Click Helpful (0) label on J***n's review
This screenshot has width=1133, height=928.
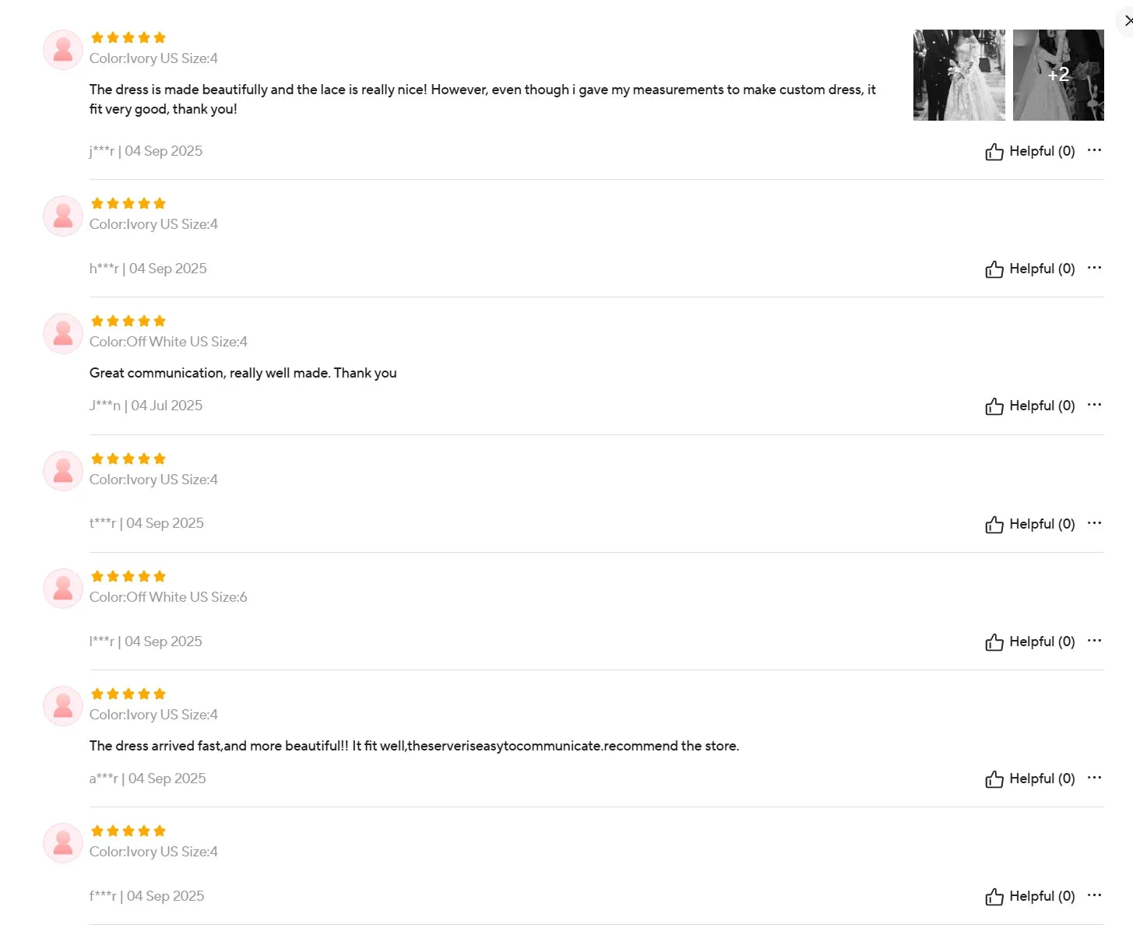(x=1042, y=406)
